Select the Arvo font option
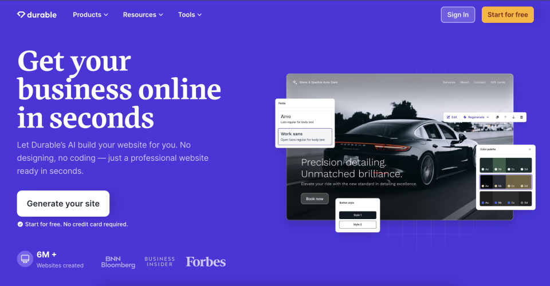550x286 pixels. click(305, 119)
